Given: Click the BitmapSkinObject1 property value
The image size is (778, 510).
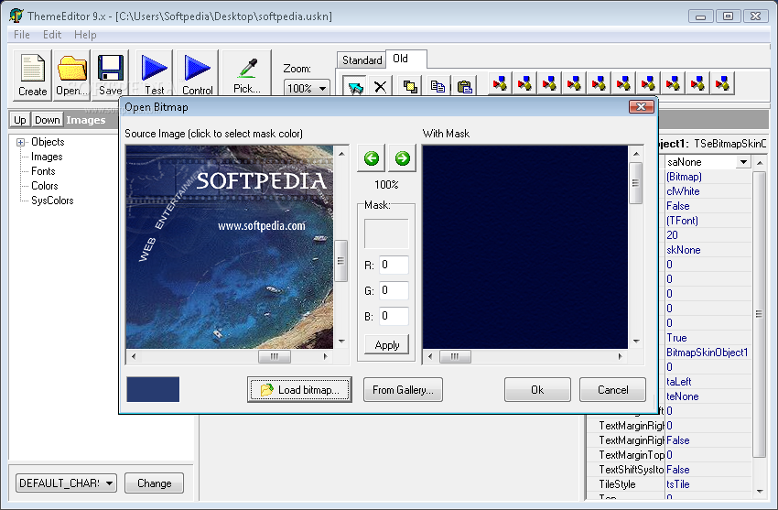Looking at the screenshot, I should pyautogui.click(x=707, y=353).
